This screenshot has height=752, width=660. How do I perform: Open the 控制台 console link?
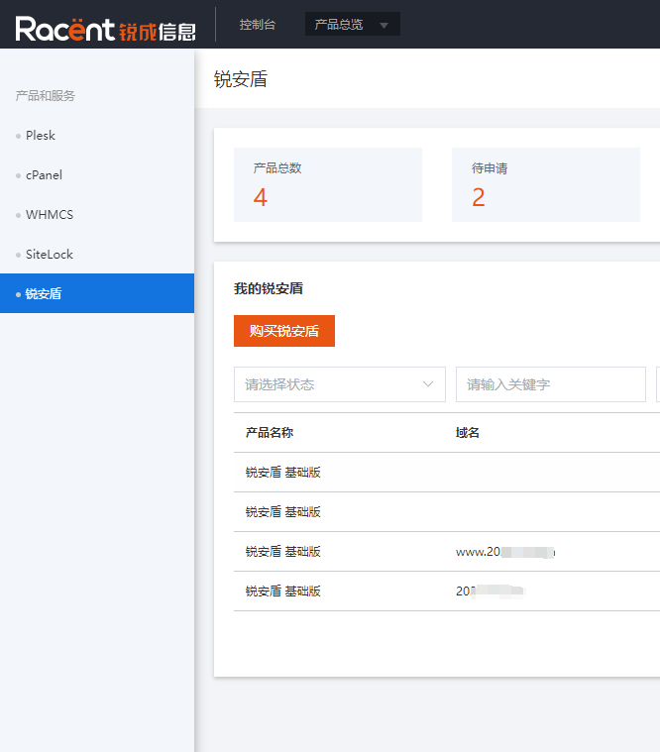pos(258,25)
